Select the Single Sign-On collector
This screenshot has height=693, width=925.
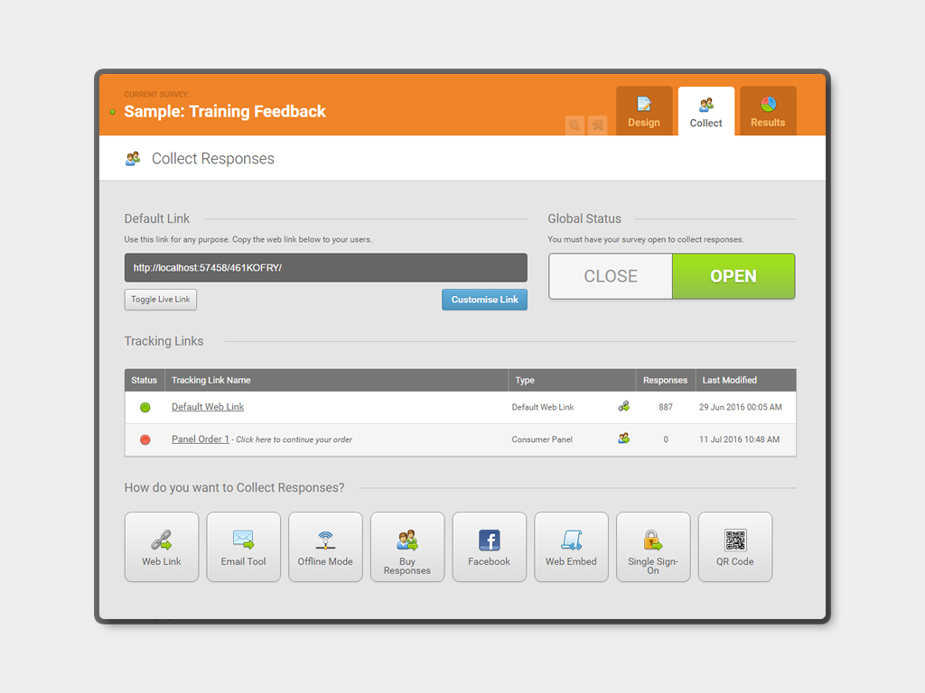tap(653, 547)
